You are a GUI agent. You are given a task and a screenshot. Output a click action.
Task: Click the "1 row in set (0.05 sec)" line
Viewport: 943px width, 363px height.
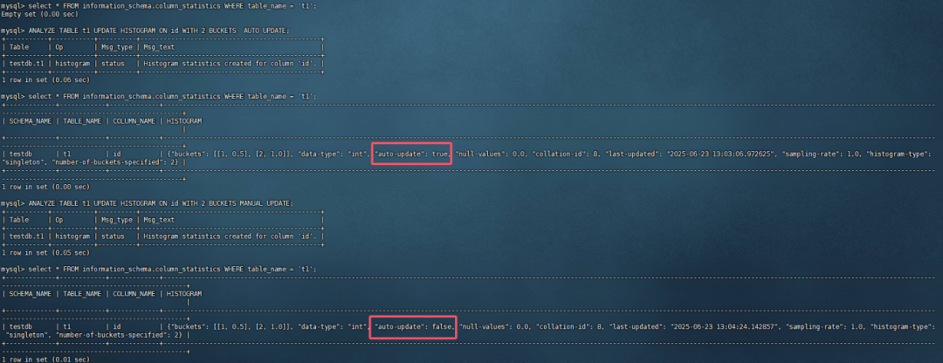[45, 252]
